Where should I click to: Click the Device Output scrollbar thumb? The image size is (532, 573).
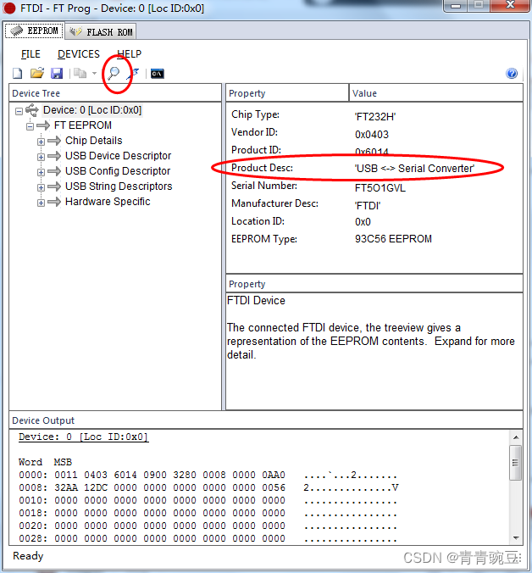(x=516, y=463)
